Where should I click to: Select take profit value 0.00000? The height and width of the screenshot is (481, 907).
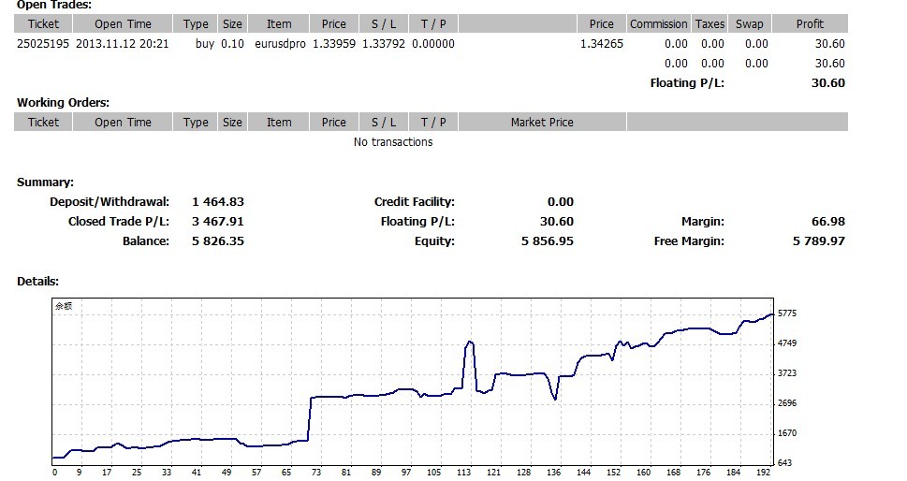[433, 44]
